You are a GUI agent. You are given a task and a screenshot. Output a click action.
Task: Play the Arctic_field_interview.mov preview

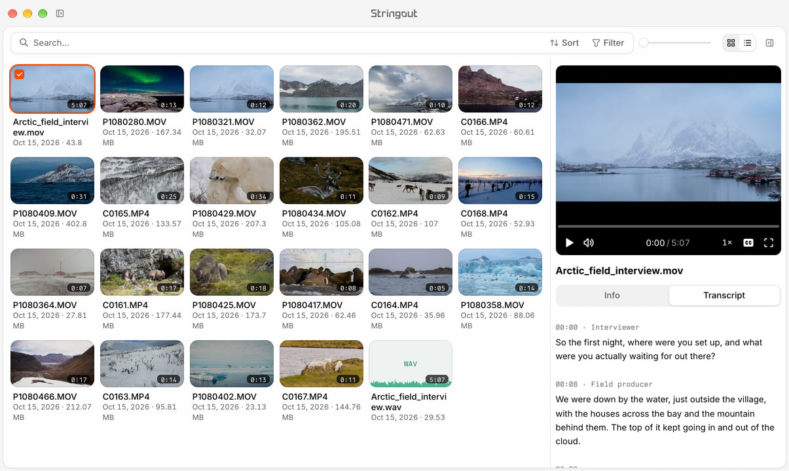point(569,243)
